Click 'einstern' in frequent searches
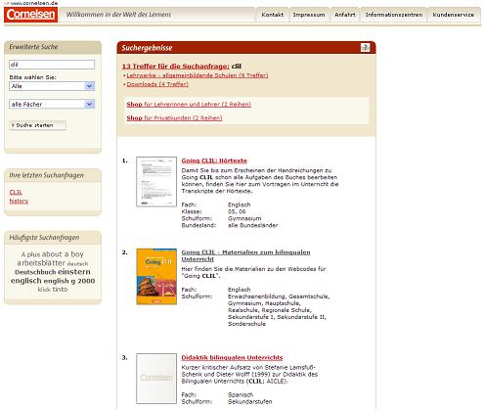 (x=74, y=272)
